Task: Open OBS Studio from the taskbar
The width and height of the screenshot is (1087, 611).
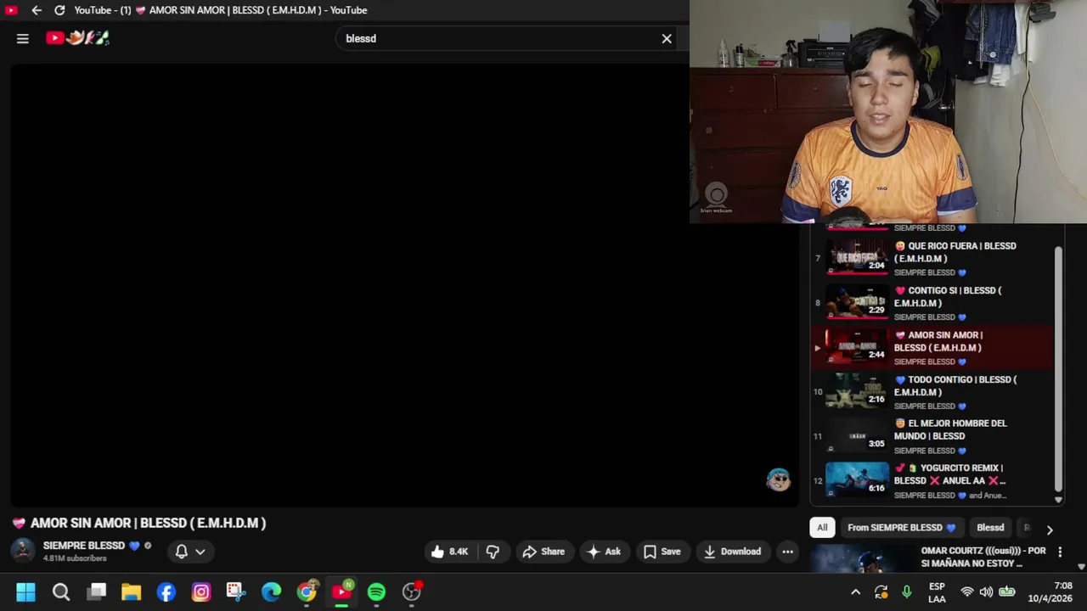Action: click(412, 591)
